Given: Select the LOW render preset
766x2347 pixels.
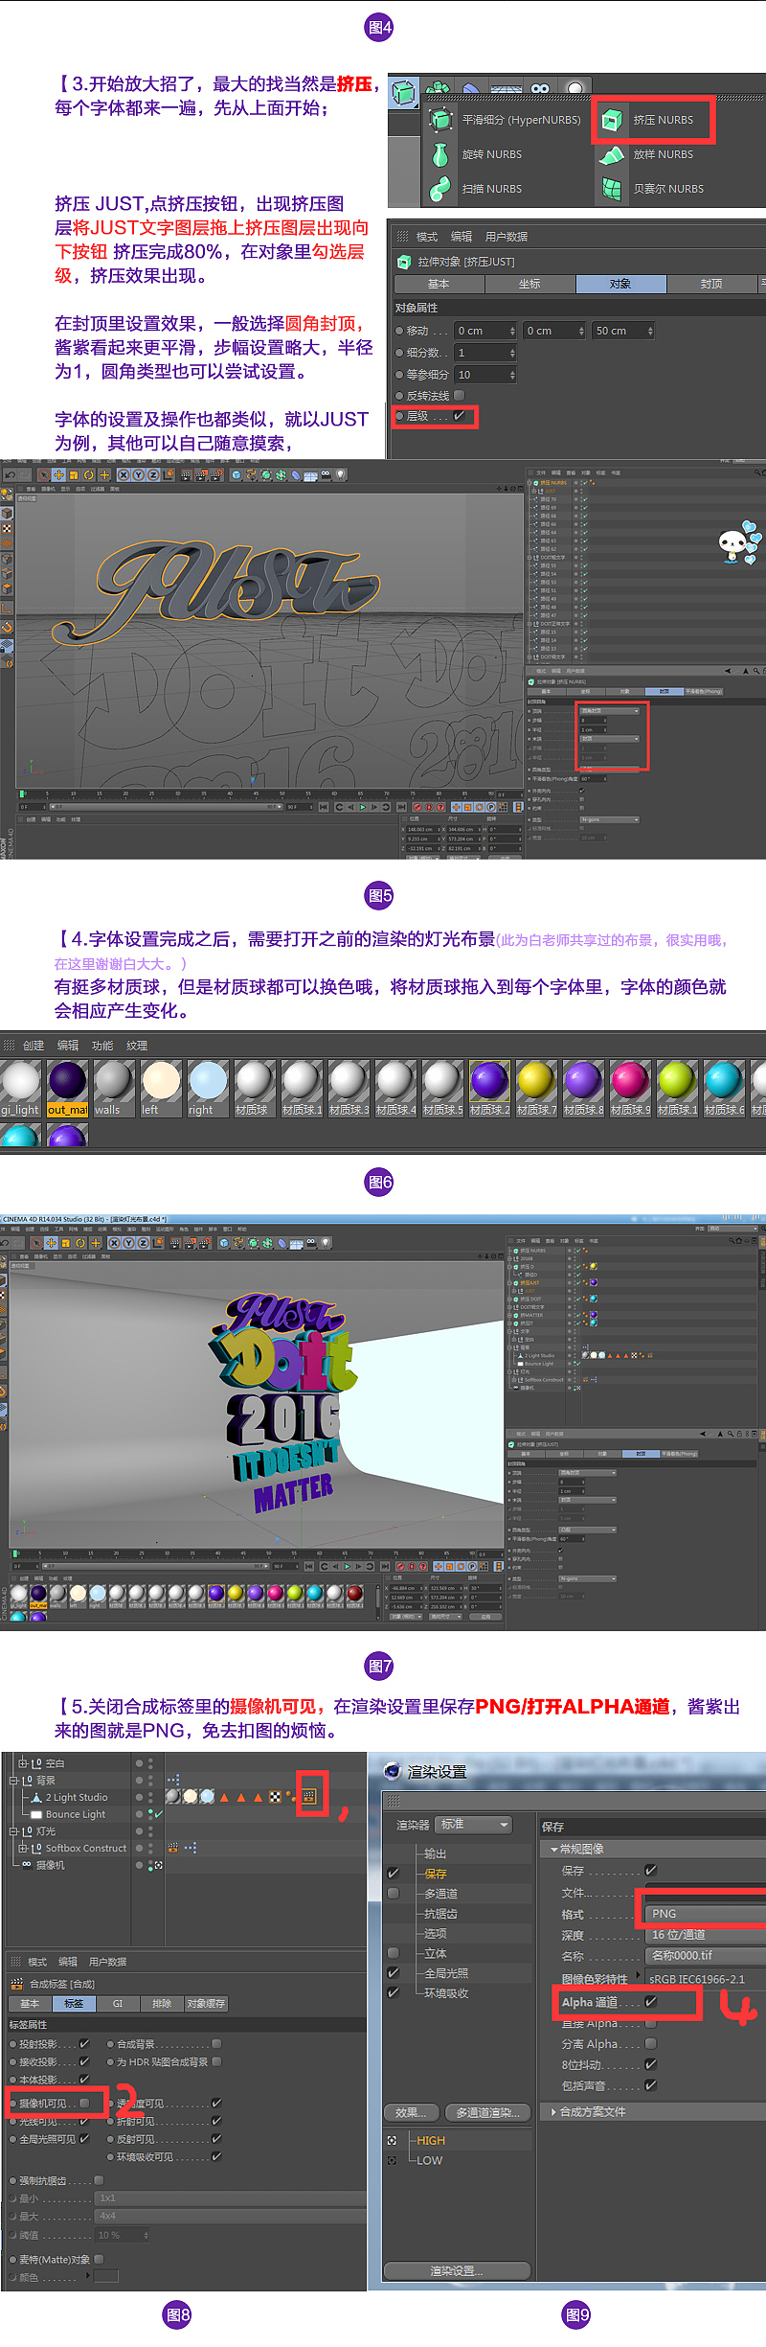Looking at the screenshot, I should pyautogui.click(x=430, y=2160).
